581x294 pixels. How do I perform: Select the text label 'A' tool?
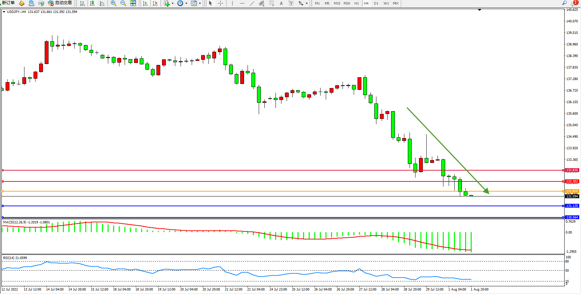pos(281,3)
